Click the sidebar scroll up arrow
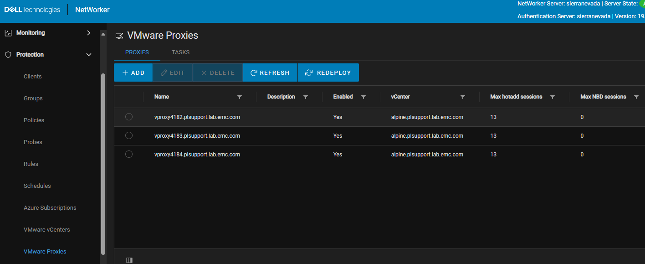This screenshot has width=645, height=264. [103, 35]
